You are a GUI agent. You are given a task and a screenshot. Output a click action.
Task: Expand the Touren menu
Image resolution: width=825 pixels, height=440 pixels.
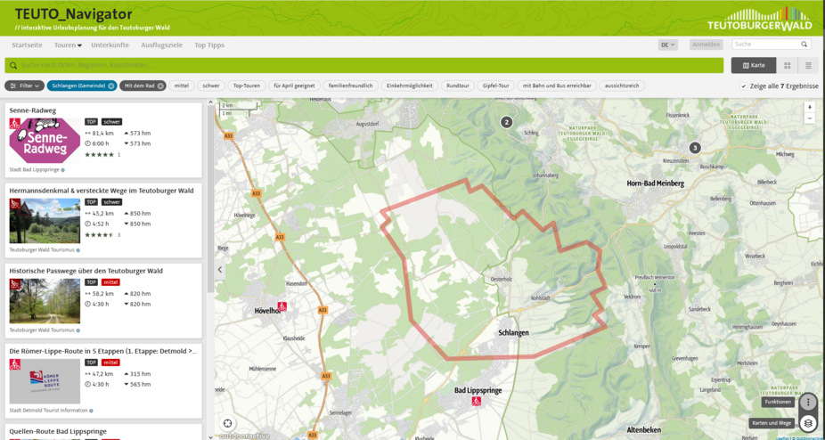click(67, 45)
